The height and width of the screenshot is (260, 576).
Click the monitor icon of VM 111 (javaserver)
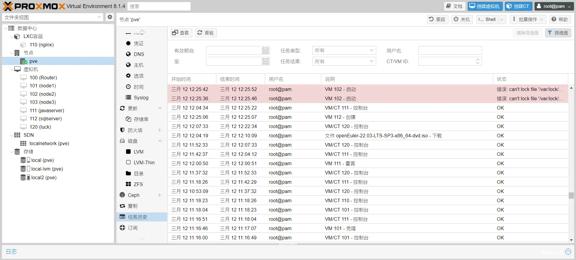[x=23, y=110]
